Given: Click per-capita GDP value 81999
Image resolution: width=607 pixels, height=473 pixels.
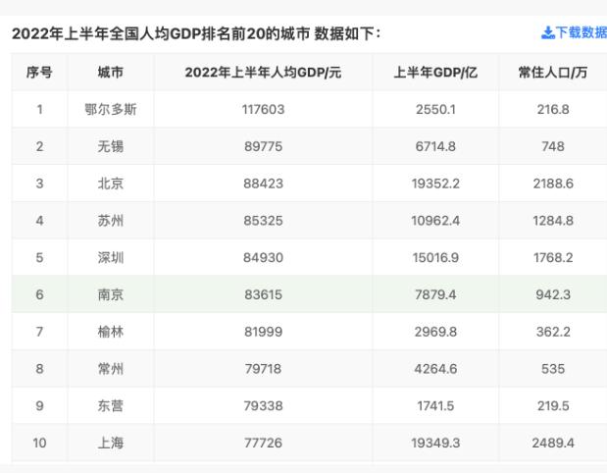Looking at the screenshot, I should coord(263,332).
